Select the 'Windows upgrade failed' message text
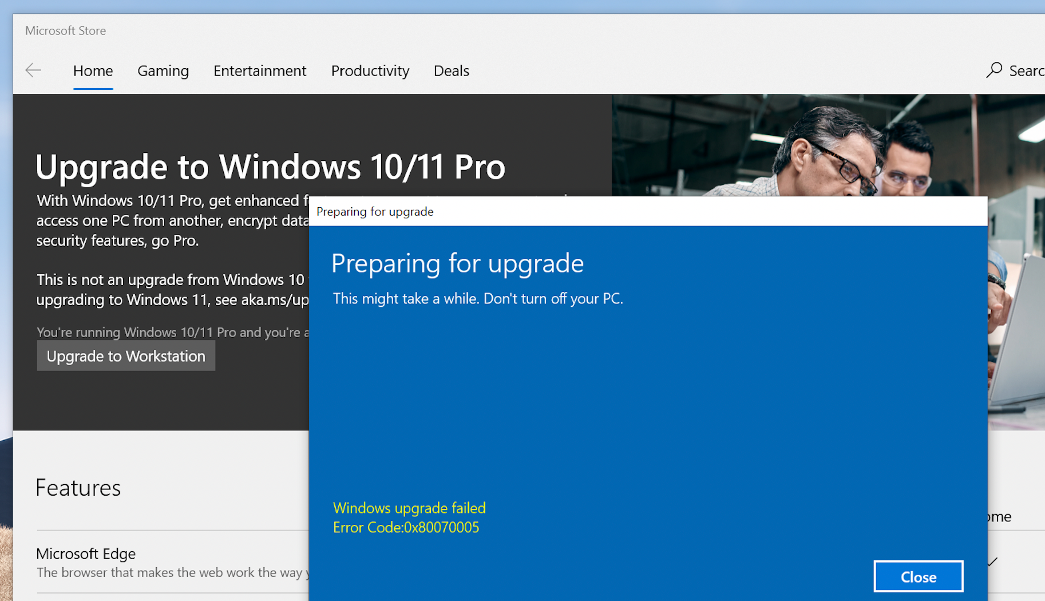The image size is (1045, 601). (x=409, y=508)
